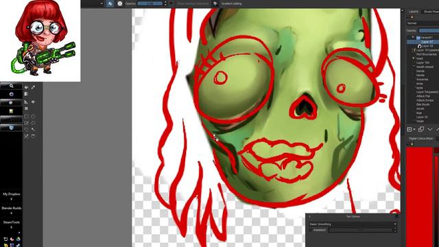Switch to the Brush Presets tab

pyautogui.click(x=431, y=12)
